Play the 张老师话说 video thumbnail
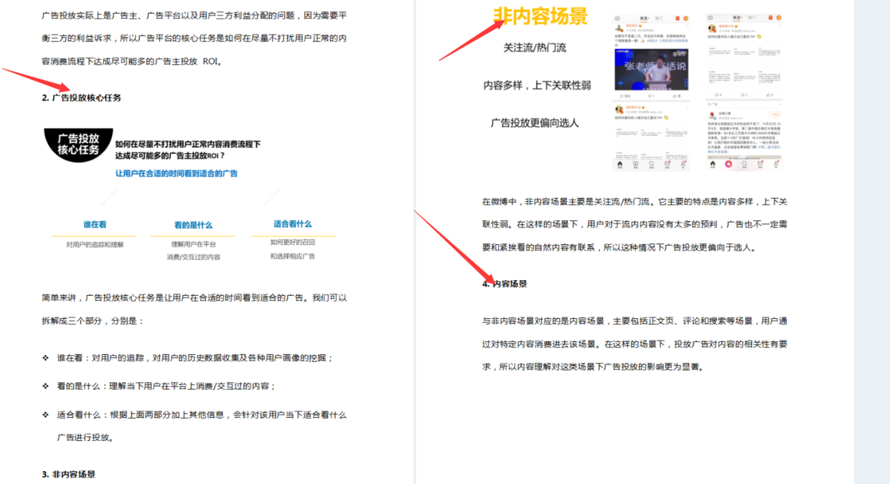890x484 pixels. (652, 69)
